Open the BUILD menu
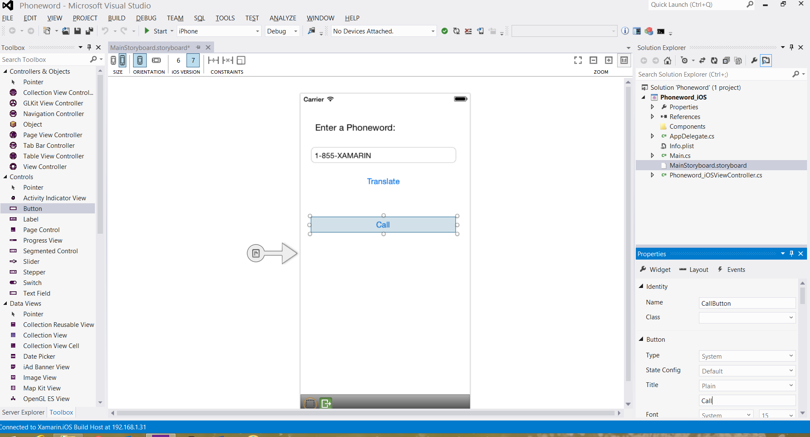810x437 pixels. point(117,18)
